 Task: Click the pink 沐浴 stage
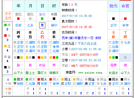42,65
